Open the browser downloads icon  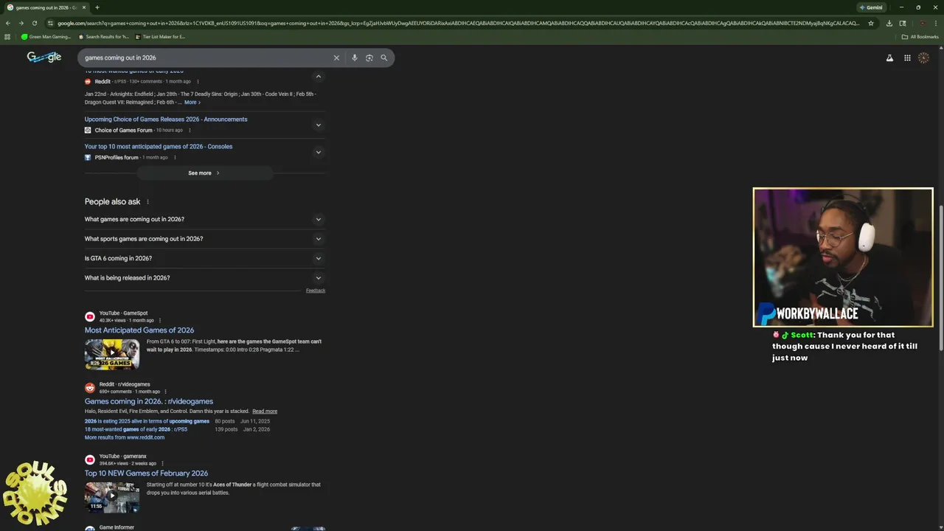click(889, 23)
